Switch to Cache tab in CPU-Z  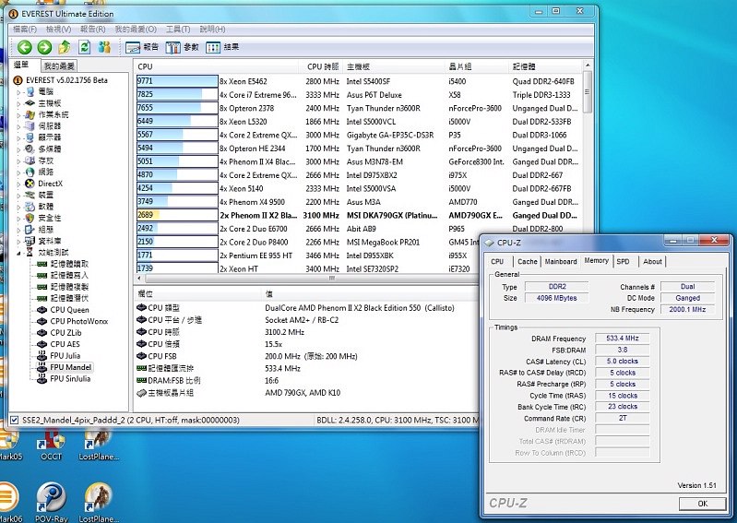coord(527,262)
